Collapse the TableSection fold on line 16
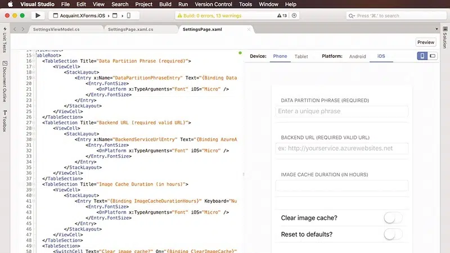Viewport: 450px width, 253px height. [x=34, y=61]
